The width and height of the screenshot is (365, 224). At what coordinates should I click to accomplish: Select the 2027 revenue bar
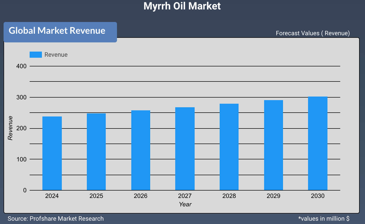(185, 149)
